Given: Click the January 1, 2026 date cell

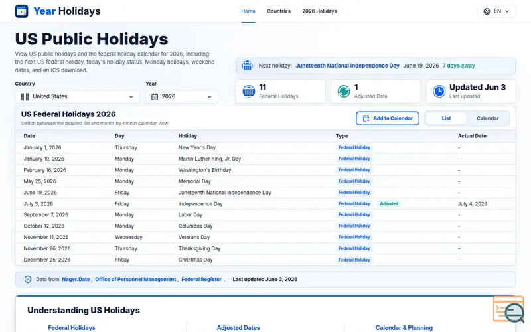Looking at the screenshot, I should click(x=42, y=147).
